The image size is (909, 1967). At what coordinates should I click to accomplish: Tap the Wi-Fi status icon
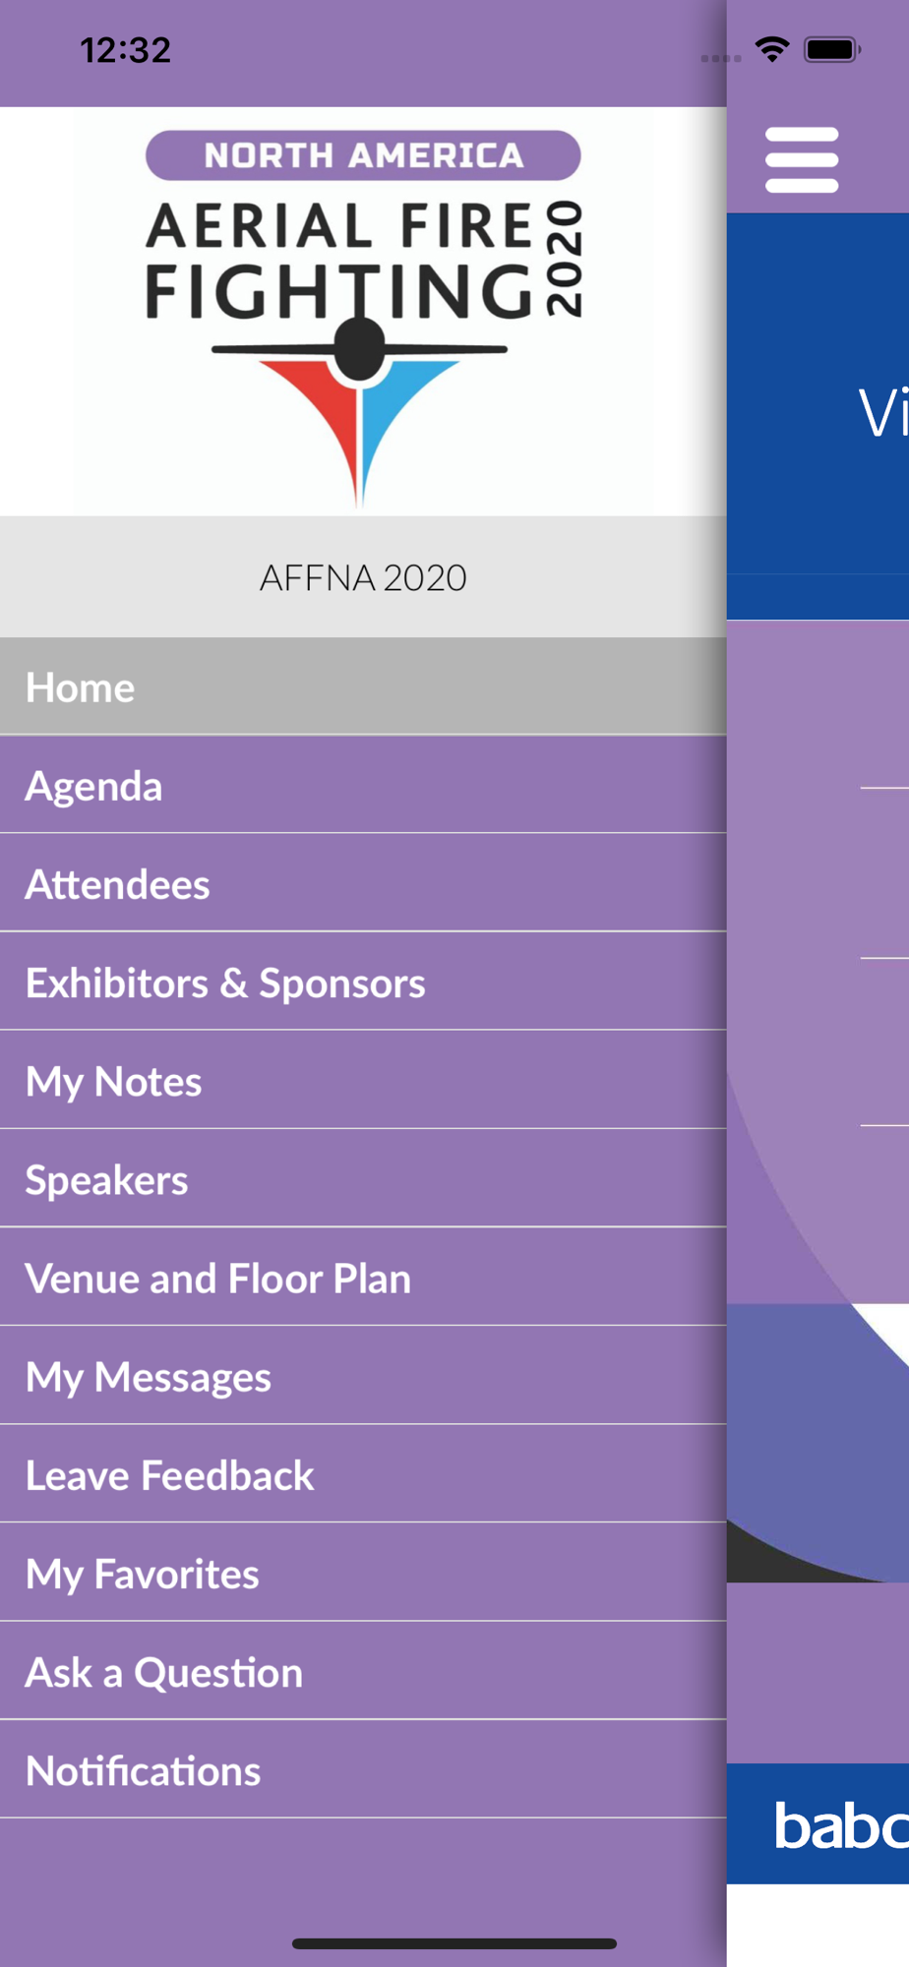pyautogui.click(x=772, y=49)
